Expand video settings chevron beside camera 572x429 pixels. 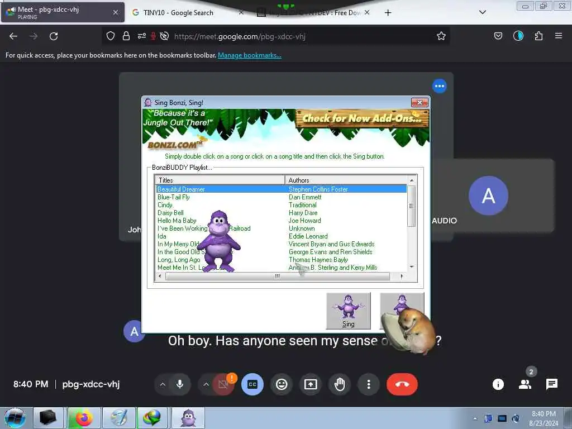(x=206, y=384)
